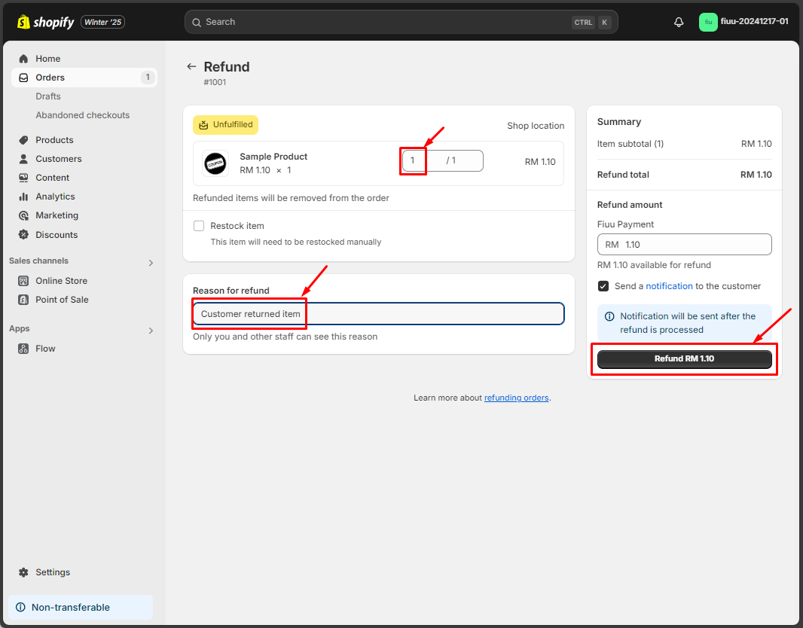Image resolution: width=803 pixels, height=628 pixels.
Task: Click the Analytics bar chart icon
Action: point(23,197)
